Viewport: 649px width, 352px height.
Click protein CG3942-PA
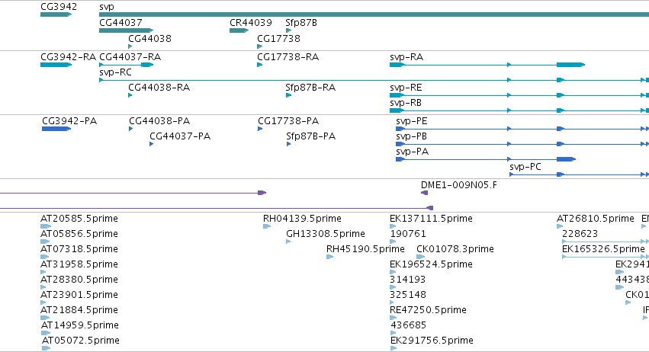pyautogui.click(x=69, y=121)
